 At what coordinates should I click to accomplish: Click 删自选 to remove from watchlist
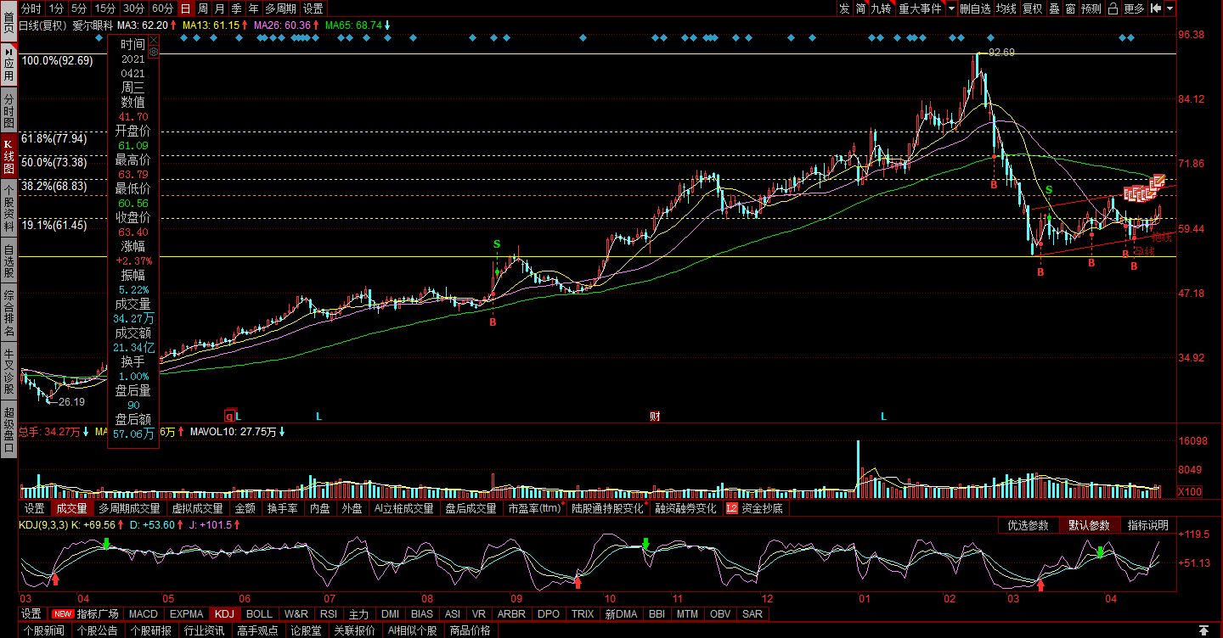coord(975,8)
